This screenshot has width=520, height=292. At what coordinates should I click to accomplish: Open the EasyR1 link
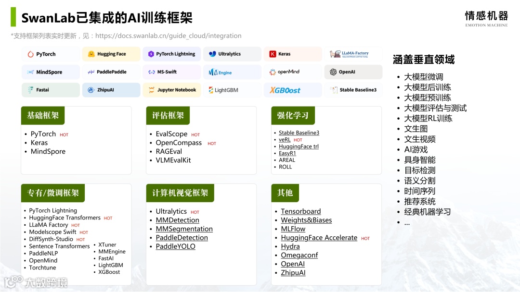click(287, 153)
